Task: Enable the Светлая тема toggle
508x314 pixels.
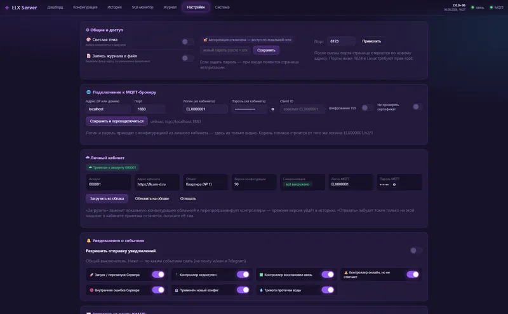Action: (187, 41)
